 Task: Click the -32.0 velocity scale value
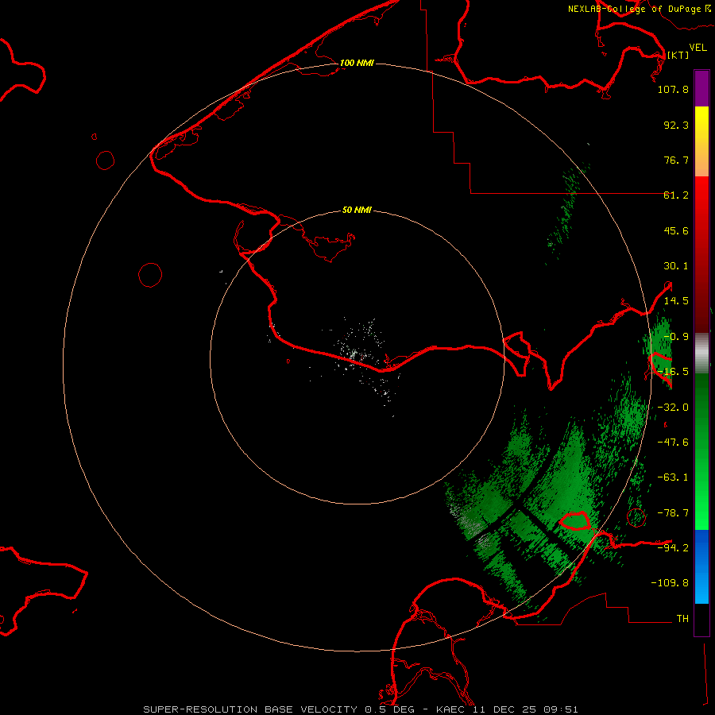point(673,408)
